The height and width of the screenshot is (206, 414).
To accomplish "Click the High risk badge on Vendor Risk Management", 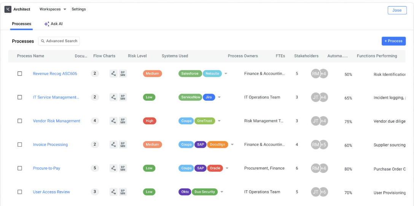I will 150,121.
